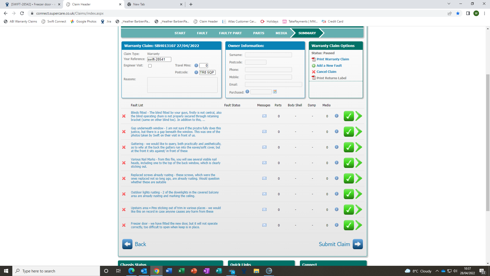Open the Purchased date calendar picker
The width and height of the screenshot is (490, 276).
coord(275,92)
